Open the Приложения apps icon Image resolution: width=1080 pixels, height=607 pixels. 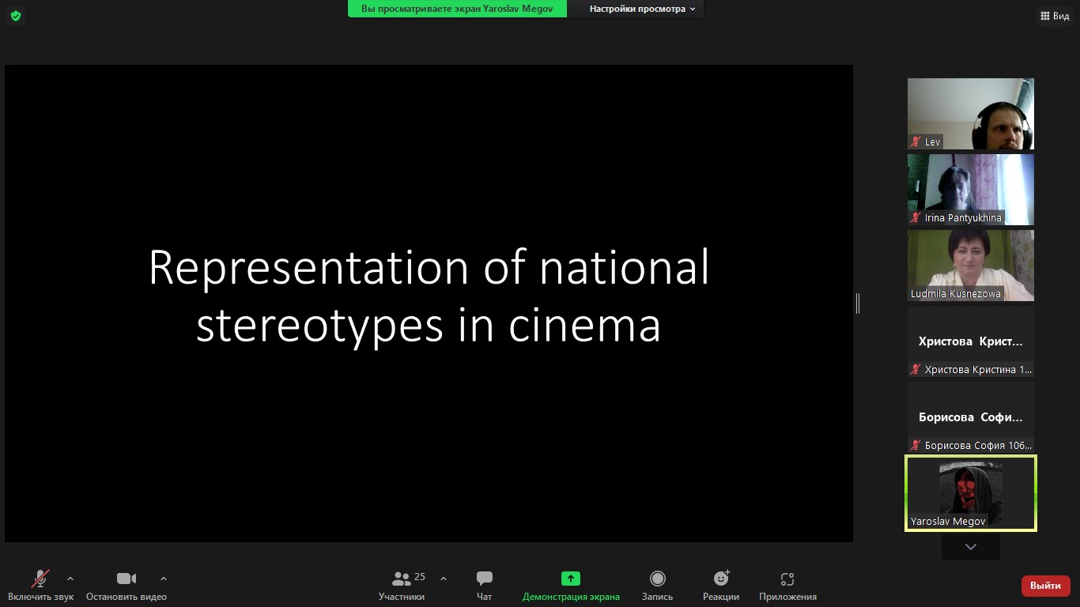point(787,579)
